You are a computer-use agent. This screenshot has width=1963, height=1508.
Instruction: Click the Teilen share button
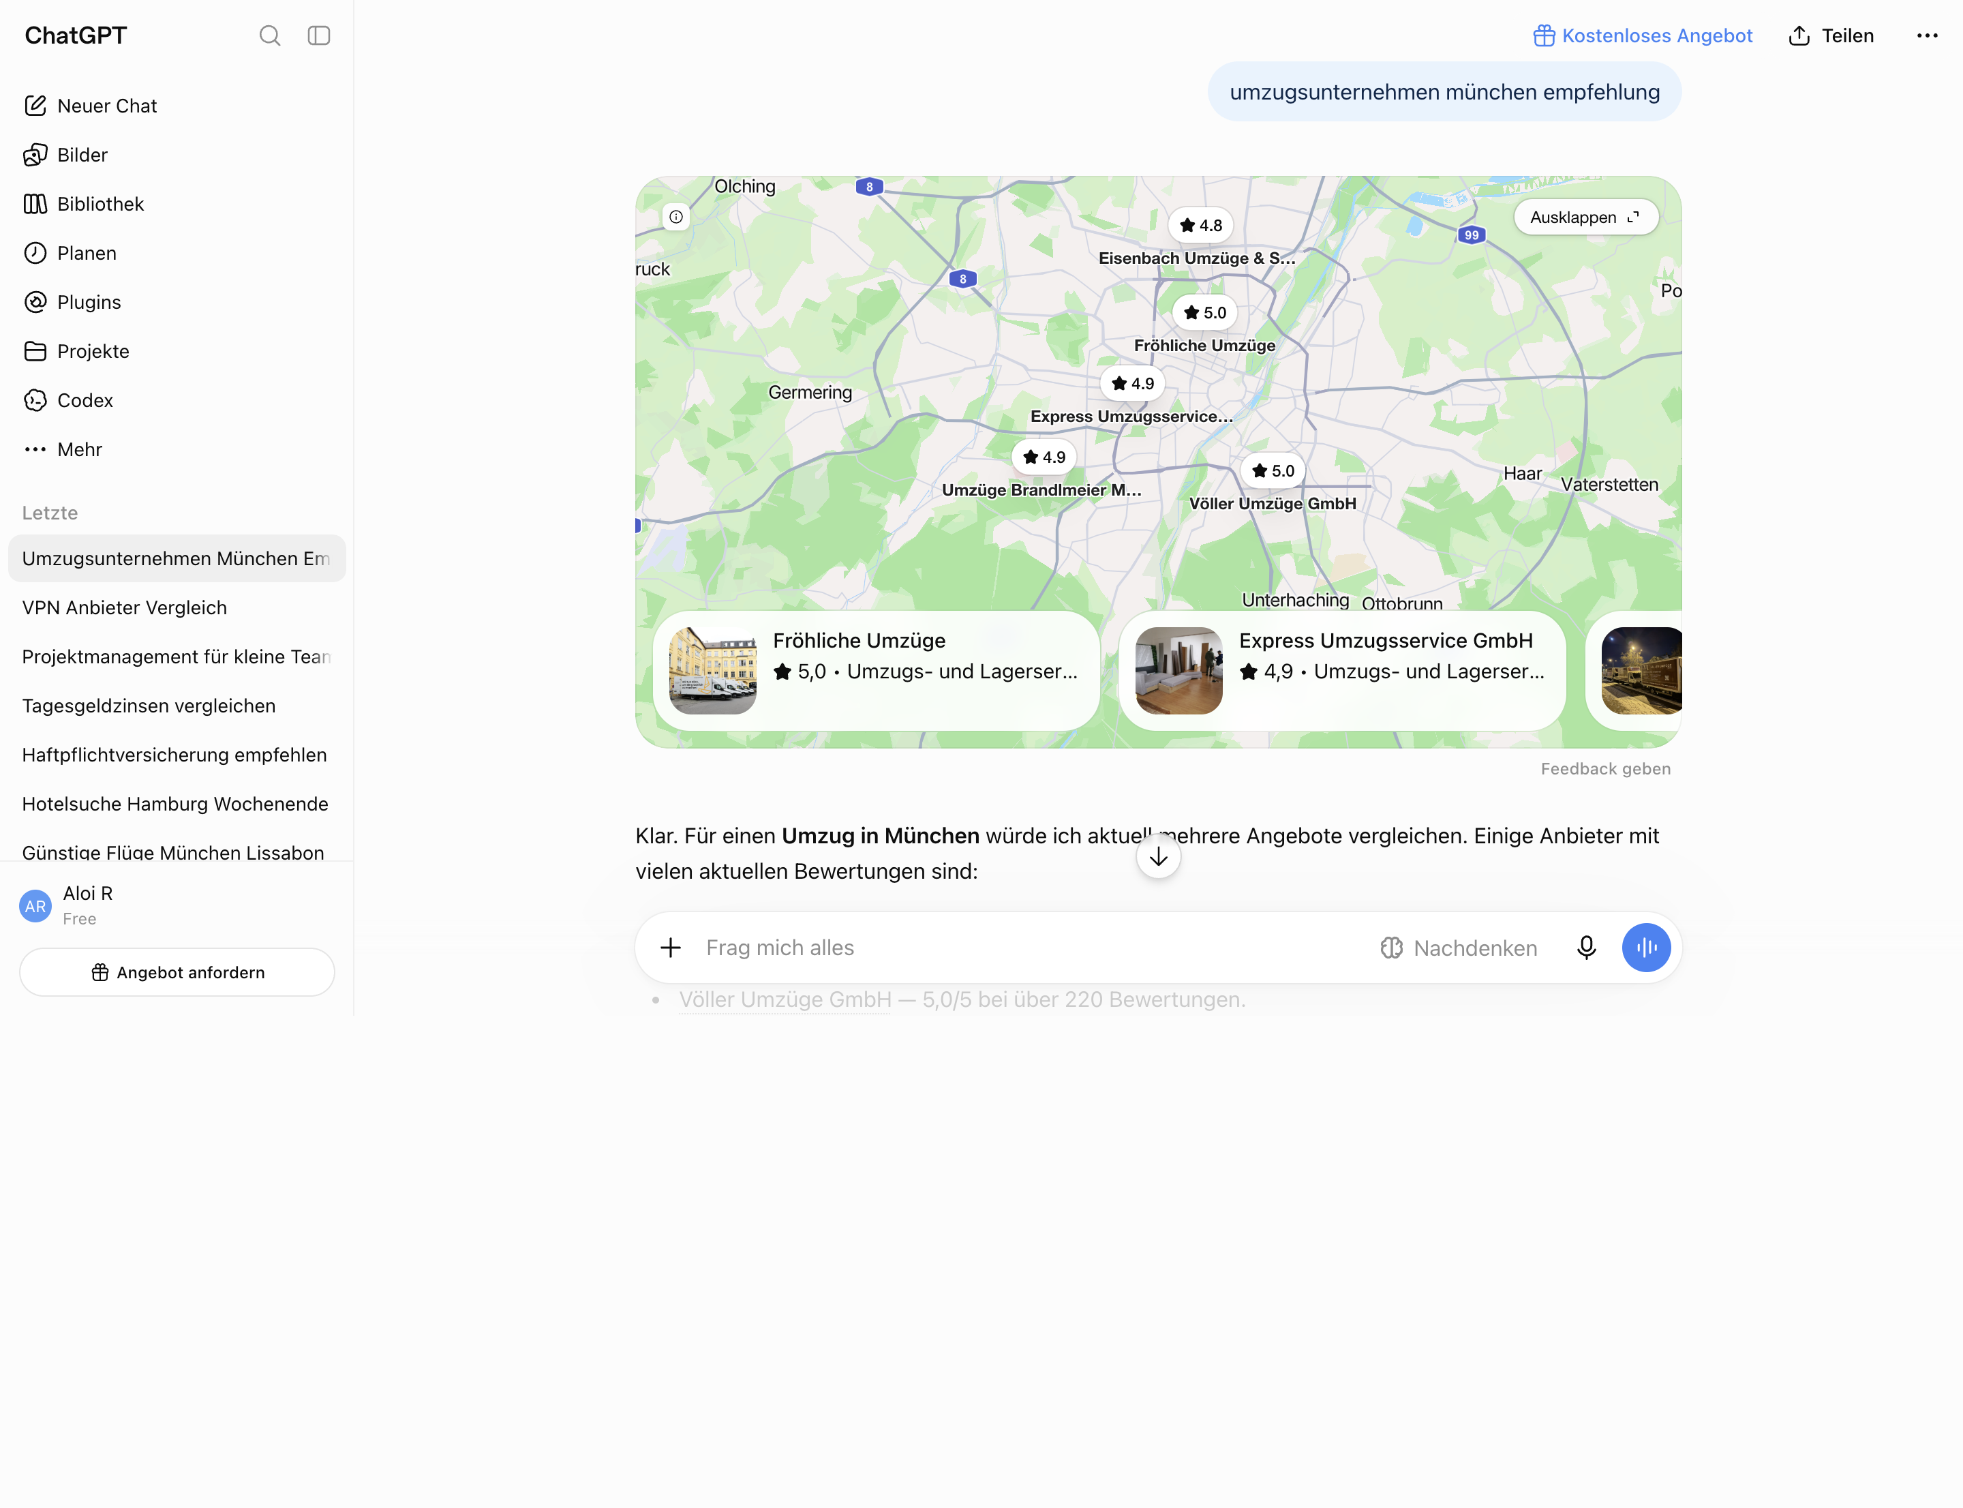click(1831, 36)
